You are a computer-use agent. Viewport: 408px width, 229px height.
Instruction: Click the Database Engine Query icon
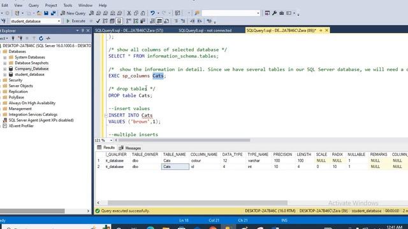point(92,13)
